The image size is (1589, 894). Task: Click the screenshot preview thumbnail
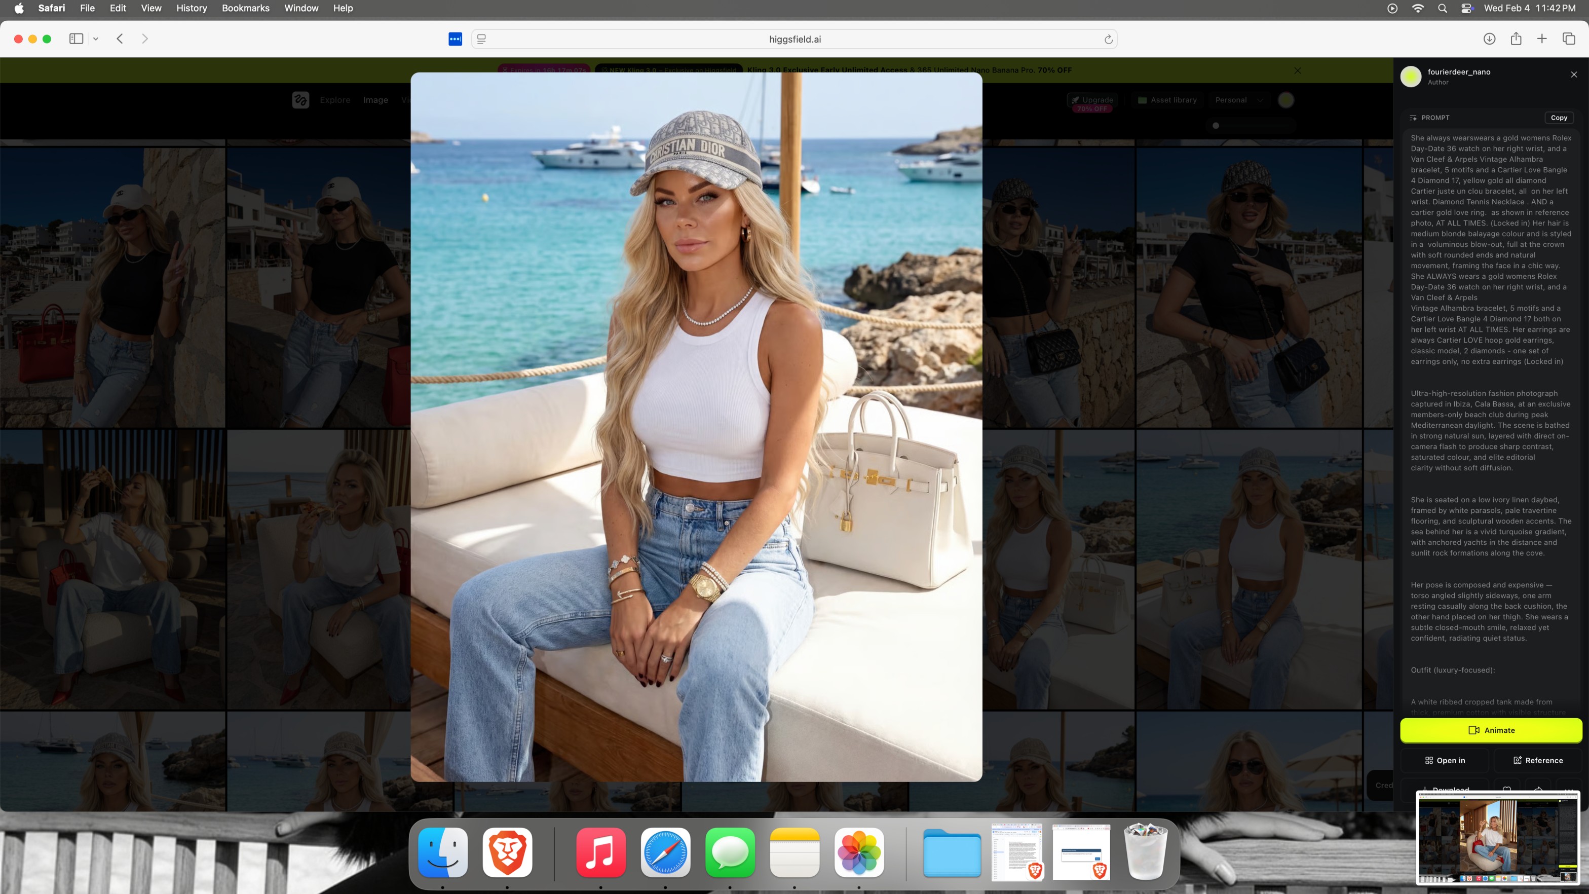click(x=1497, y=838)
